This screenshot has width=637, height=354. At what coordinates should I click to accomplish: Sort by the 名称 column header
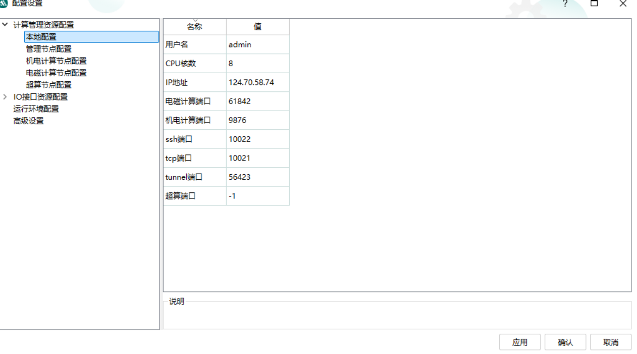[194, 27]
